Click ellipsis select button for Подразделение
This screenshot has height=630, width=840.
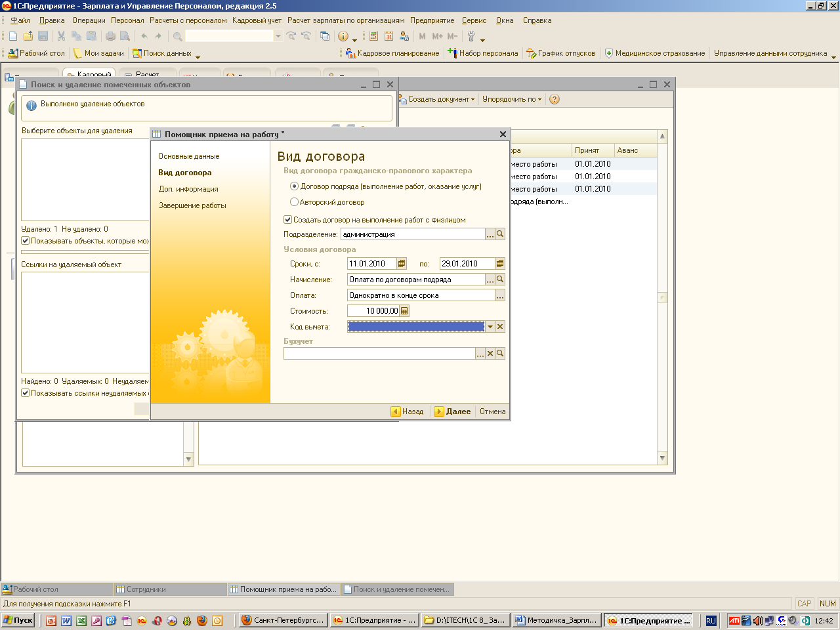[490, 234]
